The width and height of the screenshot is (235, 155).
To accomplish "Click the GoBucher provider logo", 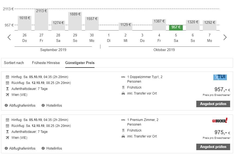I will [x=220, y=120].
